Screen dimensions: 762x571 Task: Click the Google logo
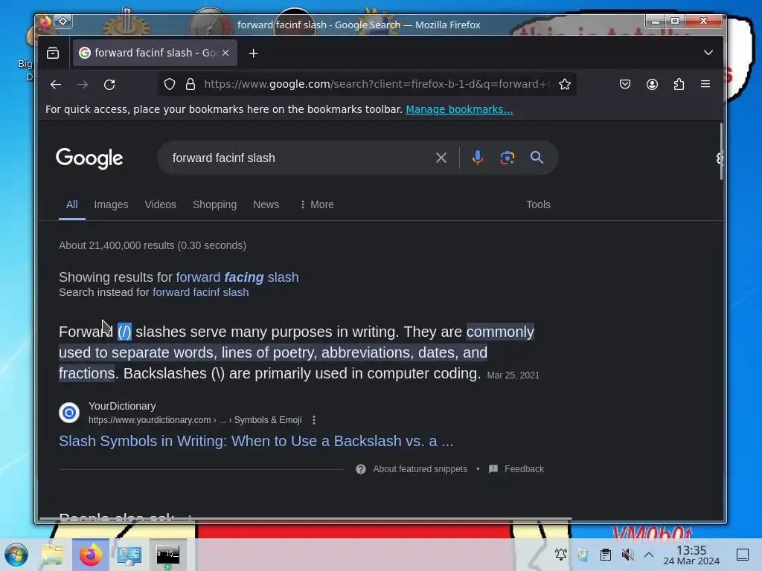click(x=89, y=158)
